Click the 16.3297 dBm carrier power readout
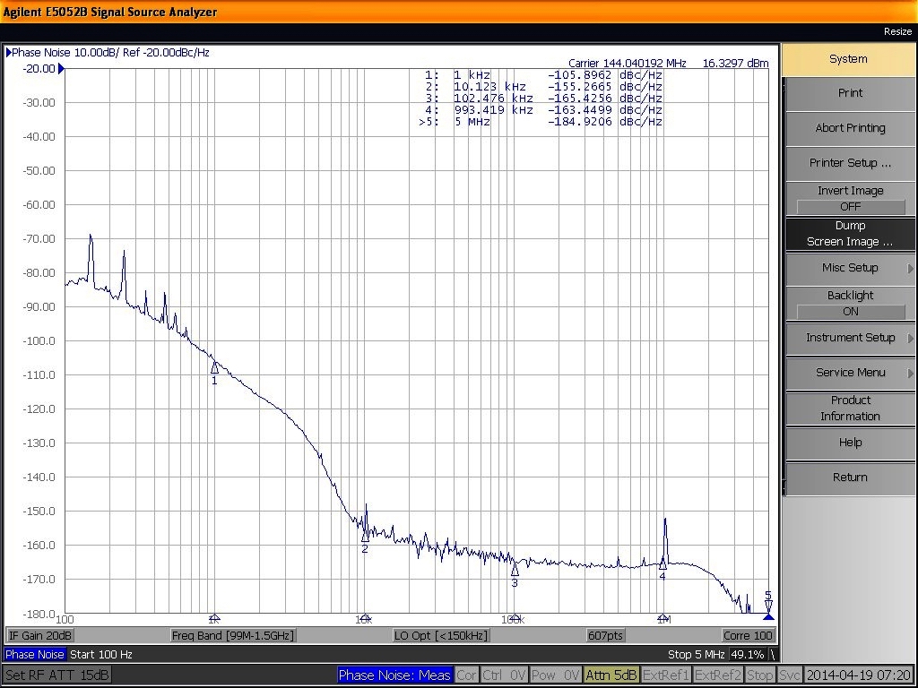Viewport: 918px width, 688px height. pyautogui.click(x=735, y=64)
